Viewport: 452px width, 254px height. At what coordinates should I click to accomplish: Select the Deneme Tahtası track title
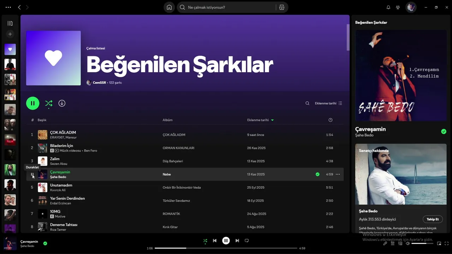(64, 225)
